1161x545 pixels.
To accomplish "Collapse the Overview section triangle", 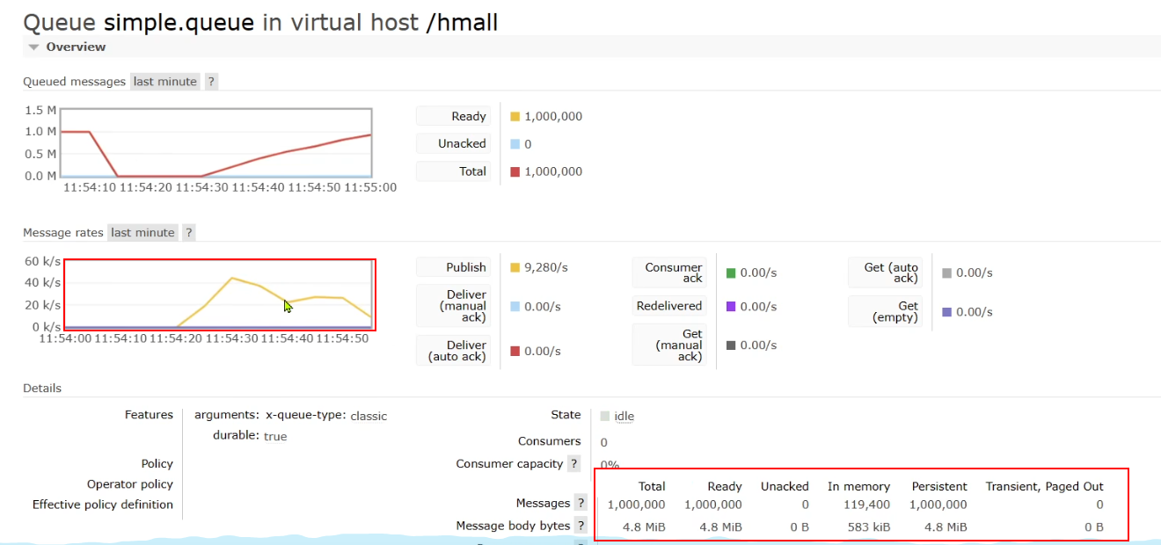I will tap(33, 47).
